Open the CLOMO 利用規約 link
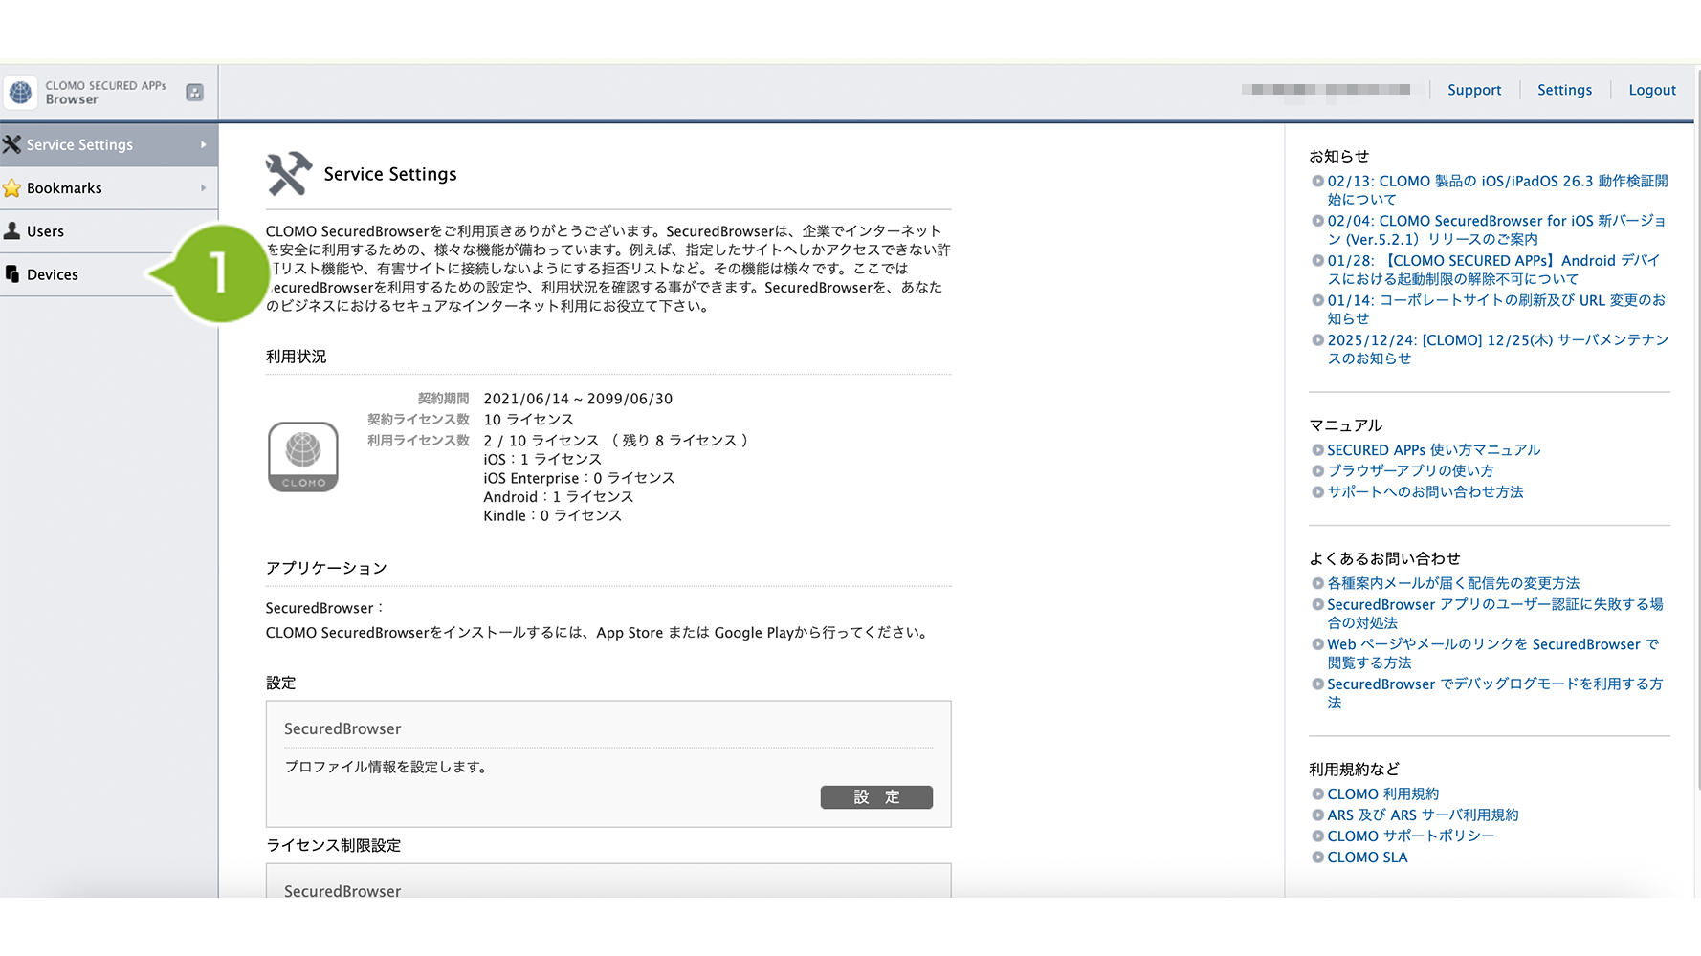Image resolution: width=1701 pixels, height=956 pixels. (1382, 794)
